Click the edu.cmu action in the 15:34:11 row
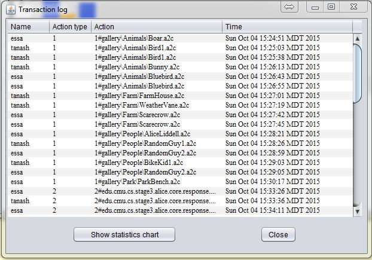This screenshot has width=372, height=260. pyautogui.click(x=155, y=210)
